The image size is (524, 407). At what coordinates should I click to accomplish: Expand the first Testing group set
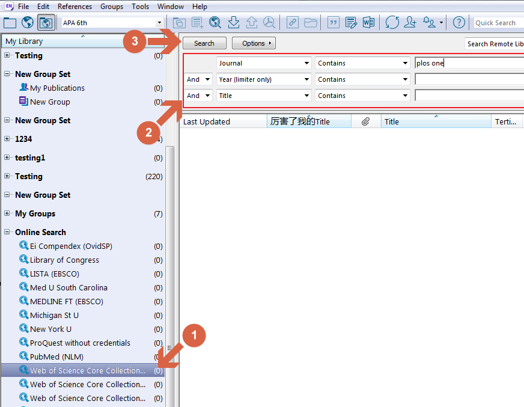[7, 55]
